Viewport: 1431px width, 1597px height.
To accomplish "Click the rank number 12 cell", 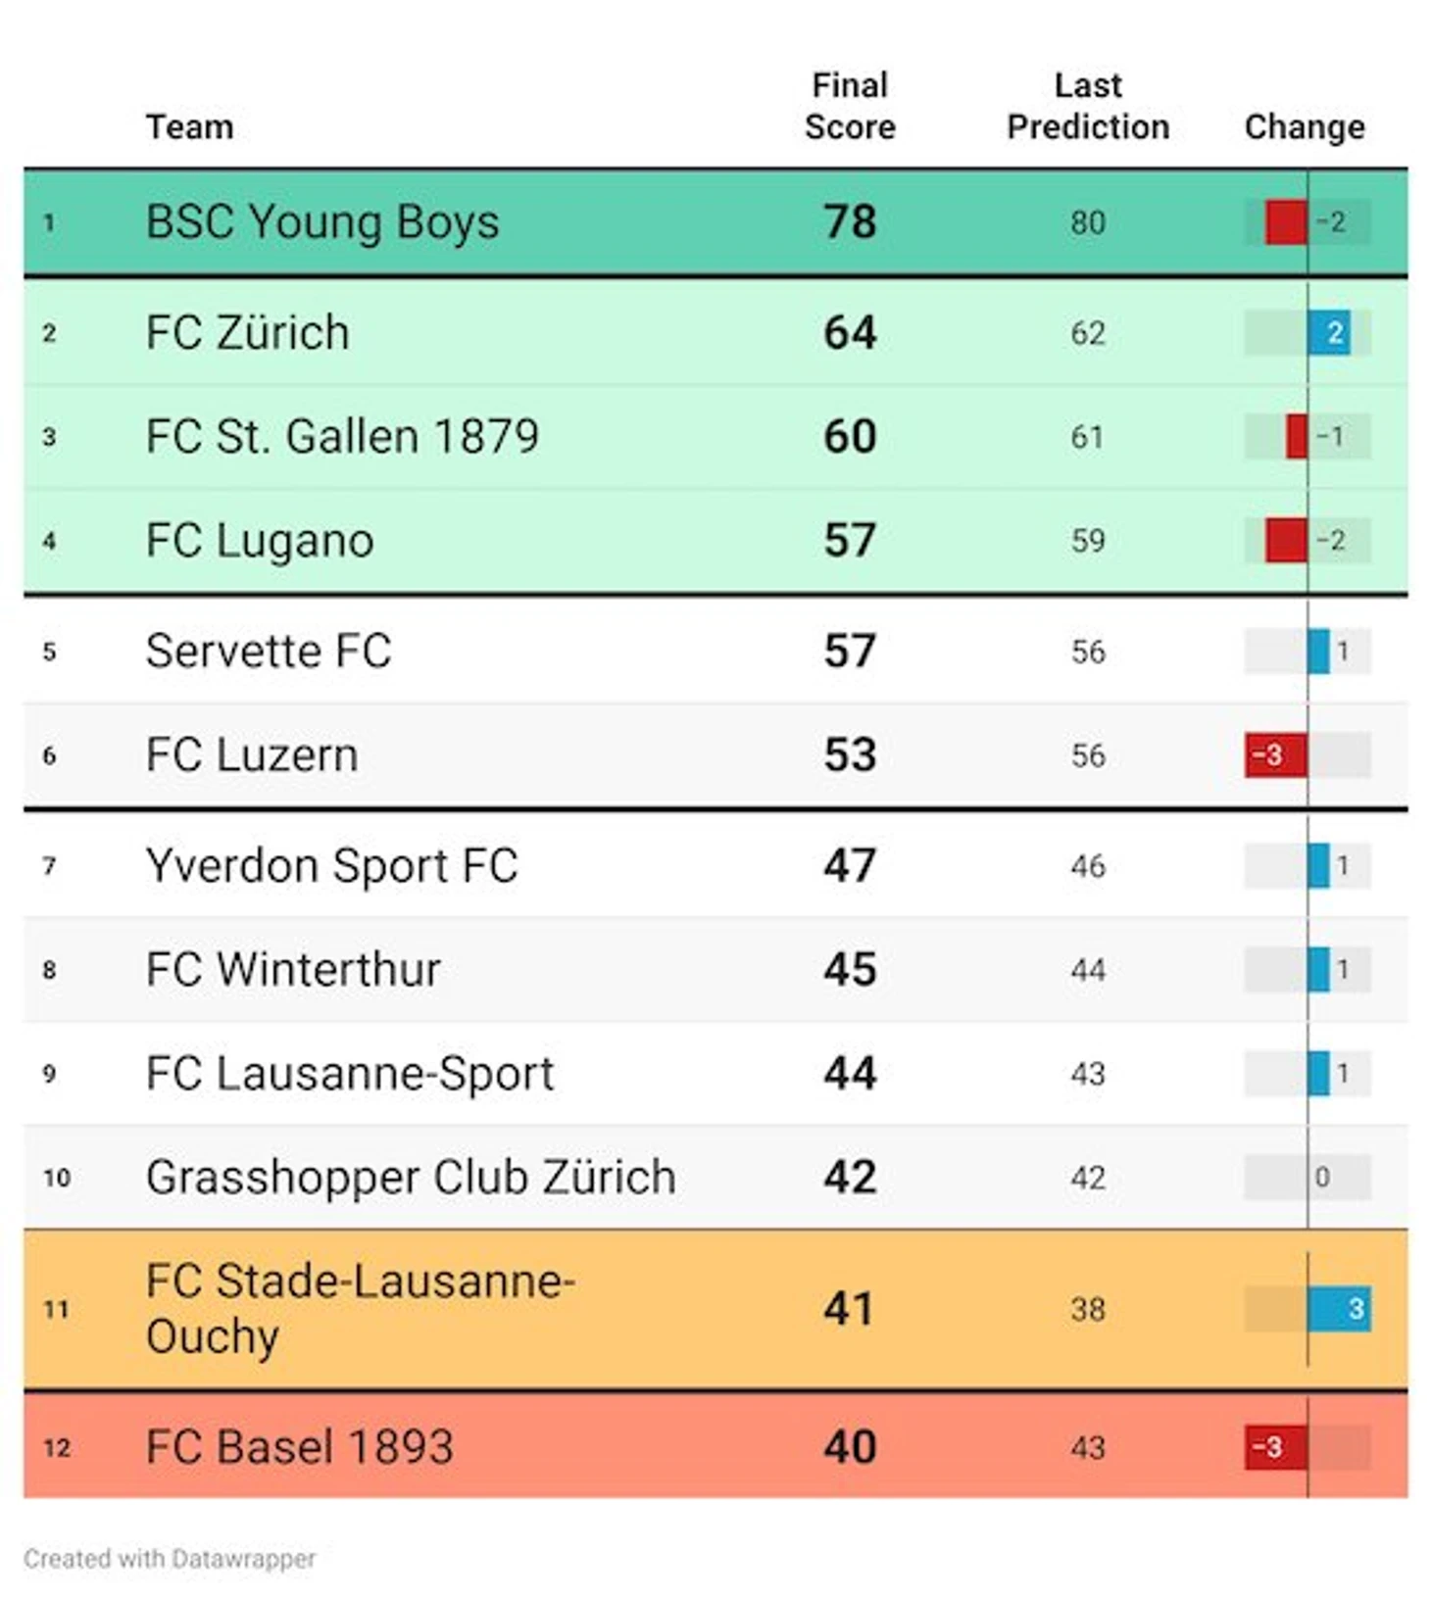I will 57,1447.
